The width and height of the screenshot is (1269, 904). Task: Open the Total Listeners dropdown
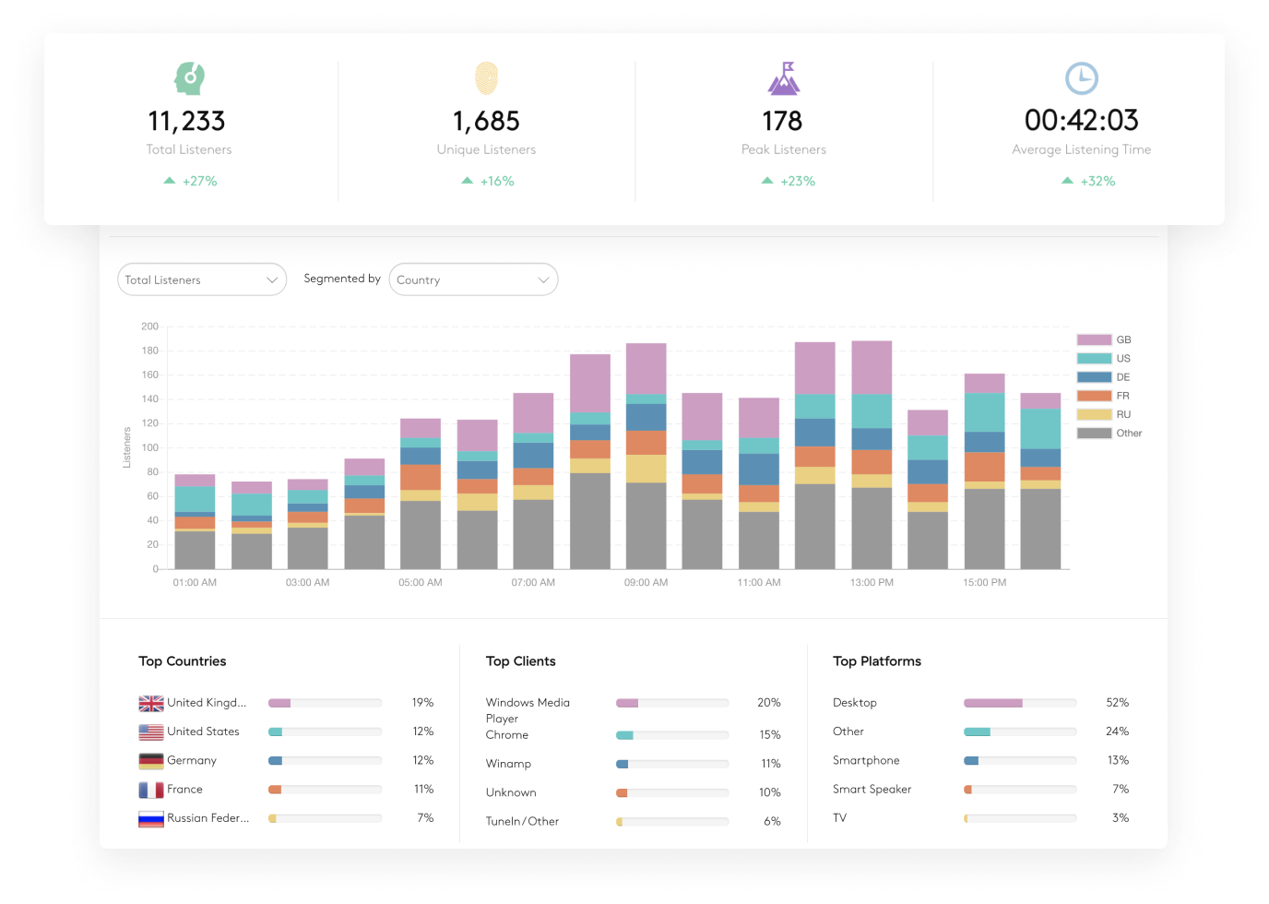(201, 280)
